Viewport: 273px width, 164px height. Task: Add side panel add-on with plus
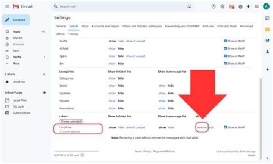[267, 69]
